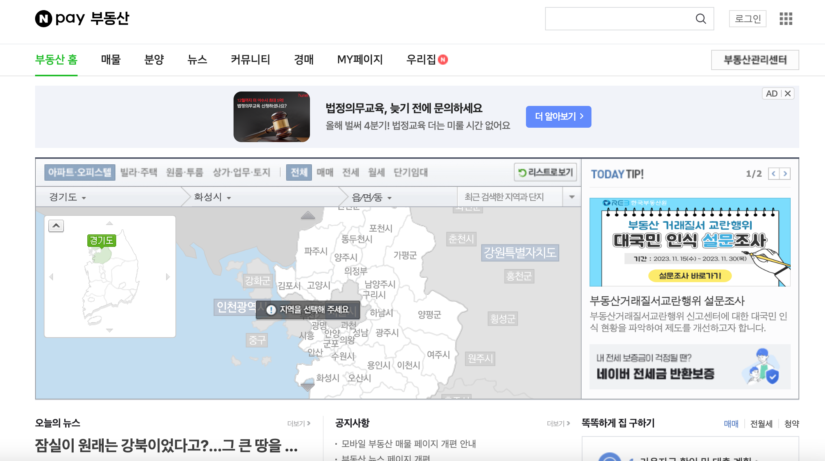Click the 로그인 button

click(747, 19)
